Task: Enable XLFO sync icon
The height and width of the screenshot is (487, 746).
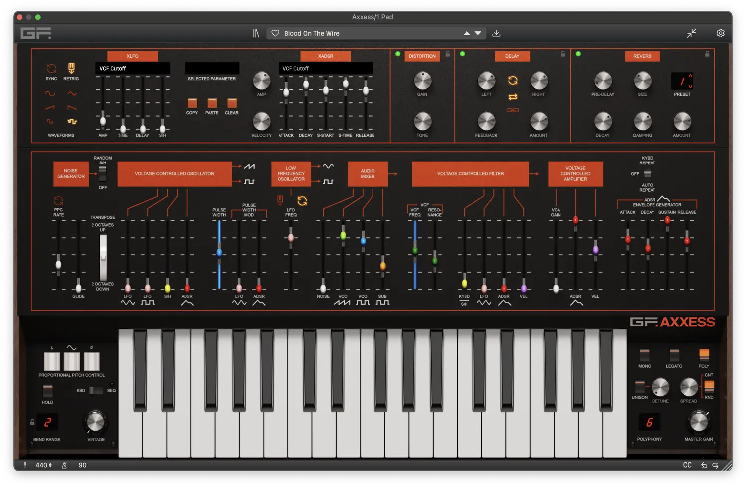Action: pos(51,69)
